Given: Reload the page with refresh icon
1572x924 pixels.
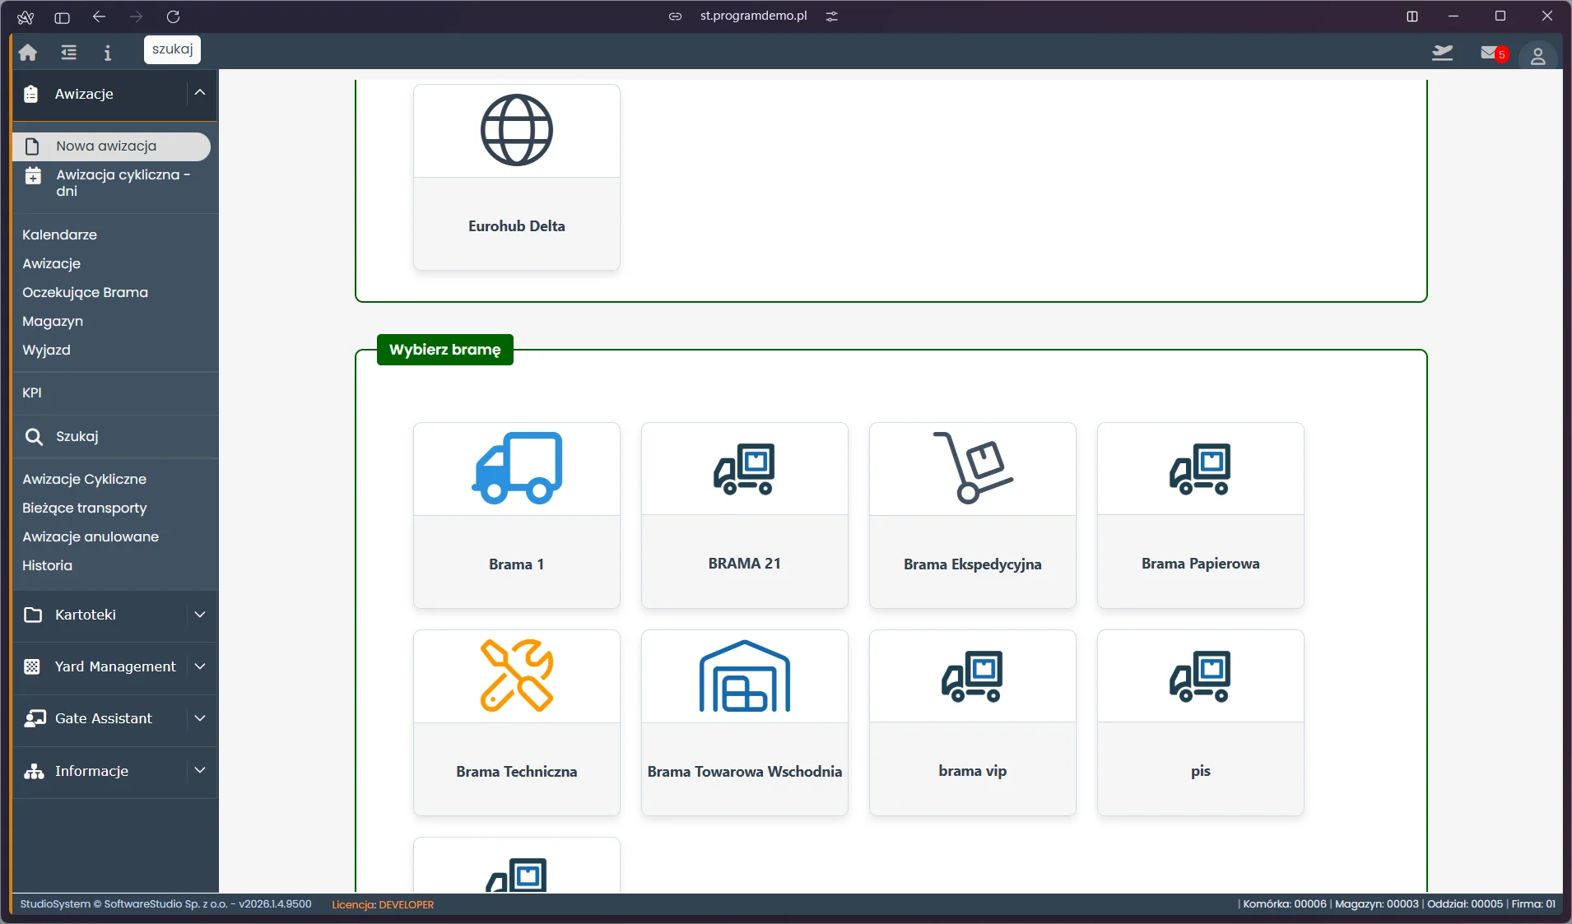Looking at the screenshot, I should tap(173, 16).
